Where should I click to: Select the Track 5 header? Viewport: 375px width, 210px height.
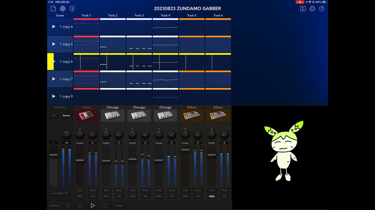coord(191,15)
